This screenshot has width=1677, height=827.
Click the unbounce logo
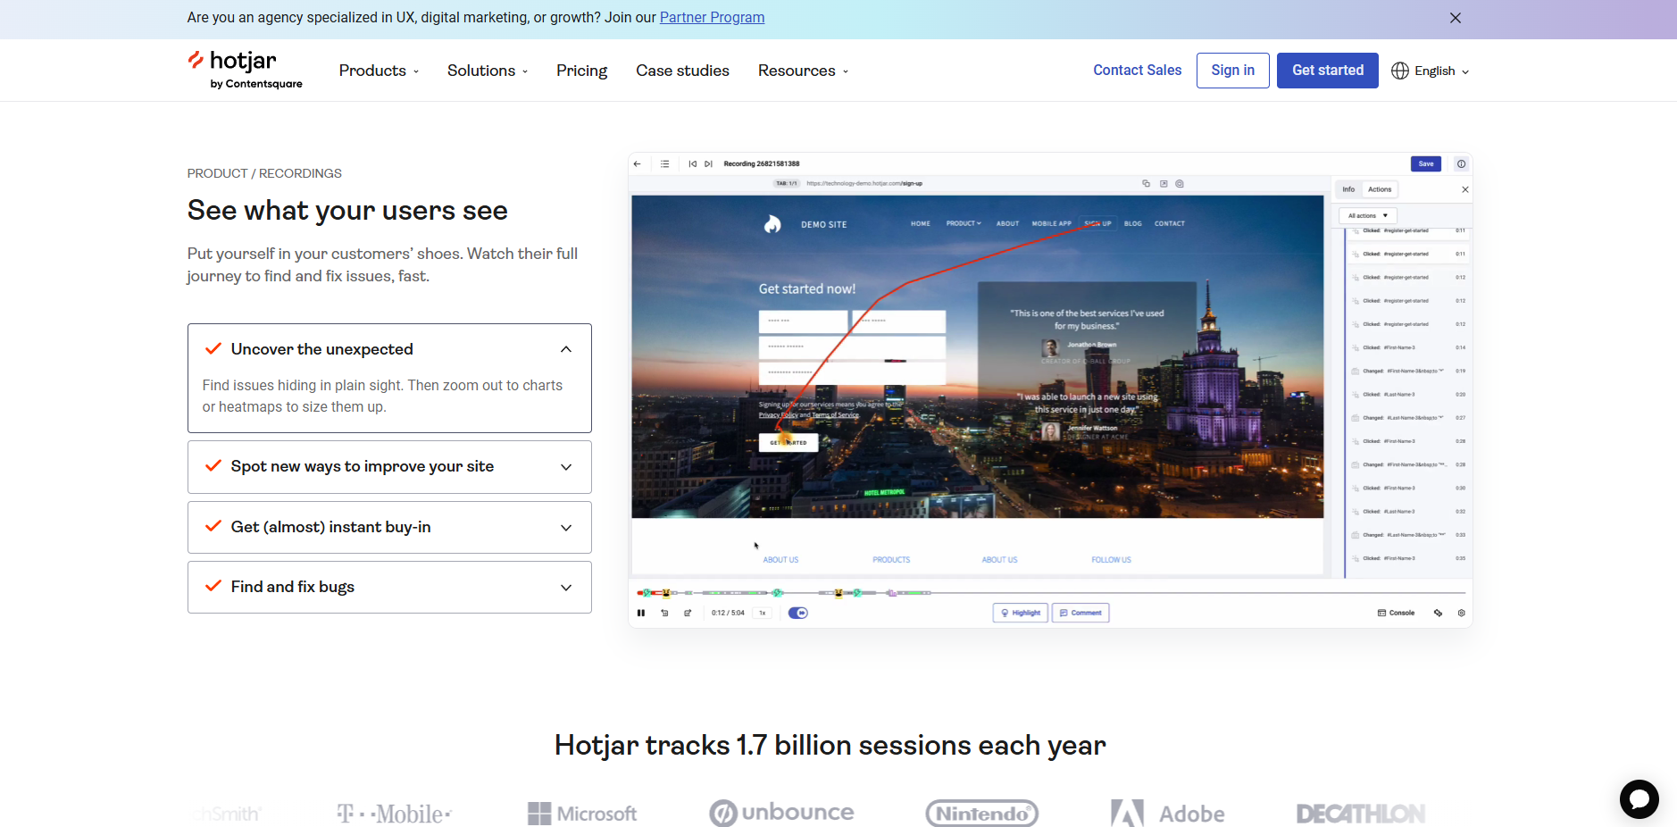coord(781,813)
